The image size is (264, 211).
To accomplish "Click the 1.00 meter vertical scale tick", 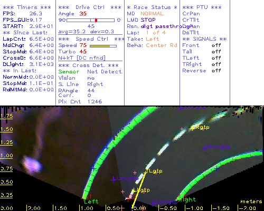I will click(6, 156).
